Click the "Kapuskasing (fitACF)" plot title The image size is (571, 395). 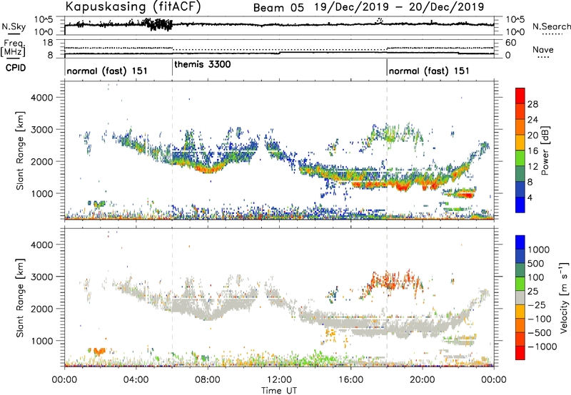[x=133, y=6]
